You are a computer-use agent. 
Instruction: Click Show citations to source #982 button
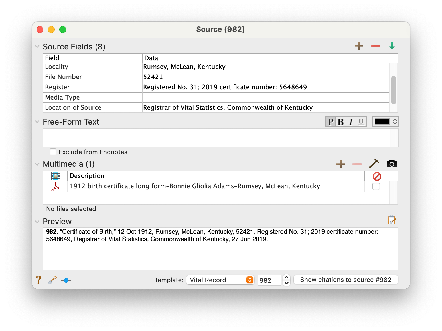(346, 280)
